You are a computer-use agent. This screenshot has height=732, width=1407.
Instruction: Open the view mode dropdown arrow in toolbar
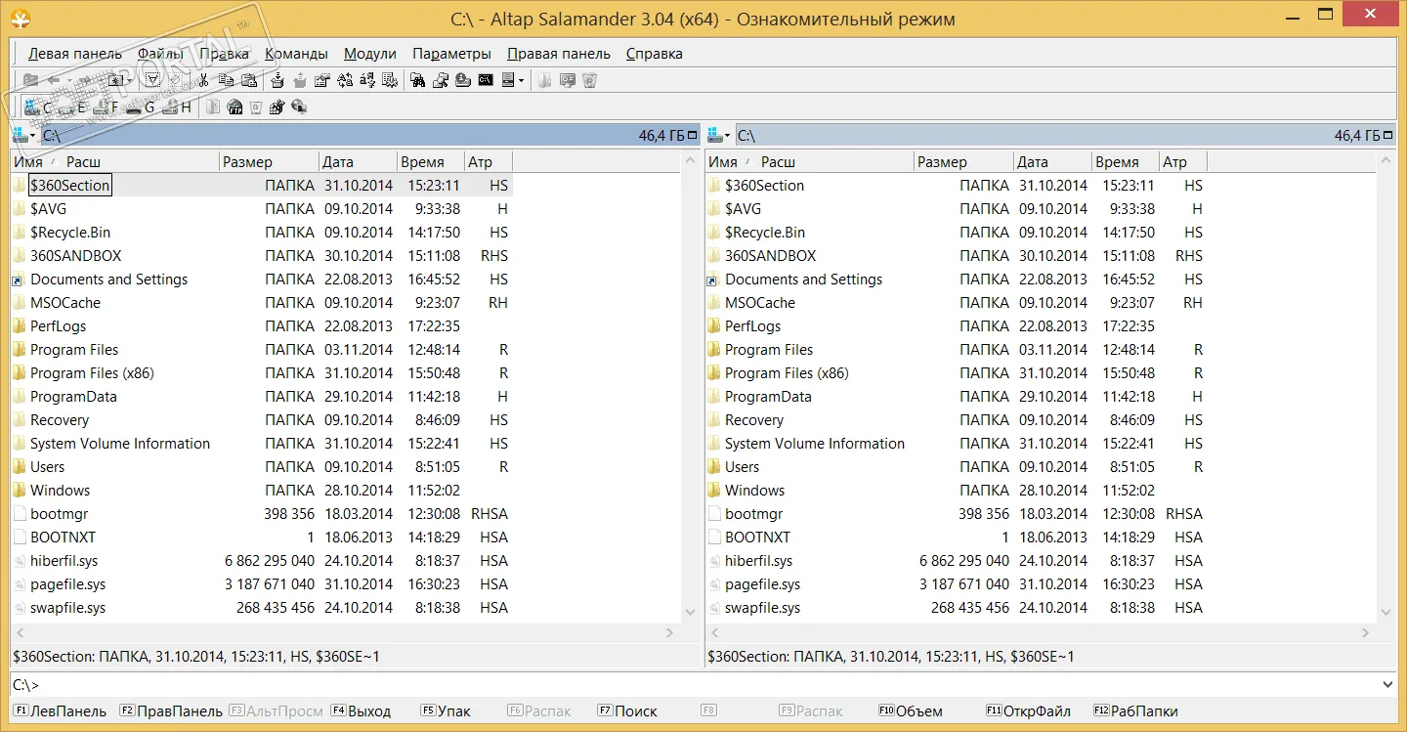521,80
